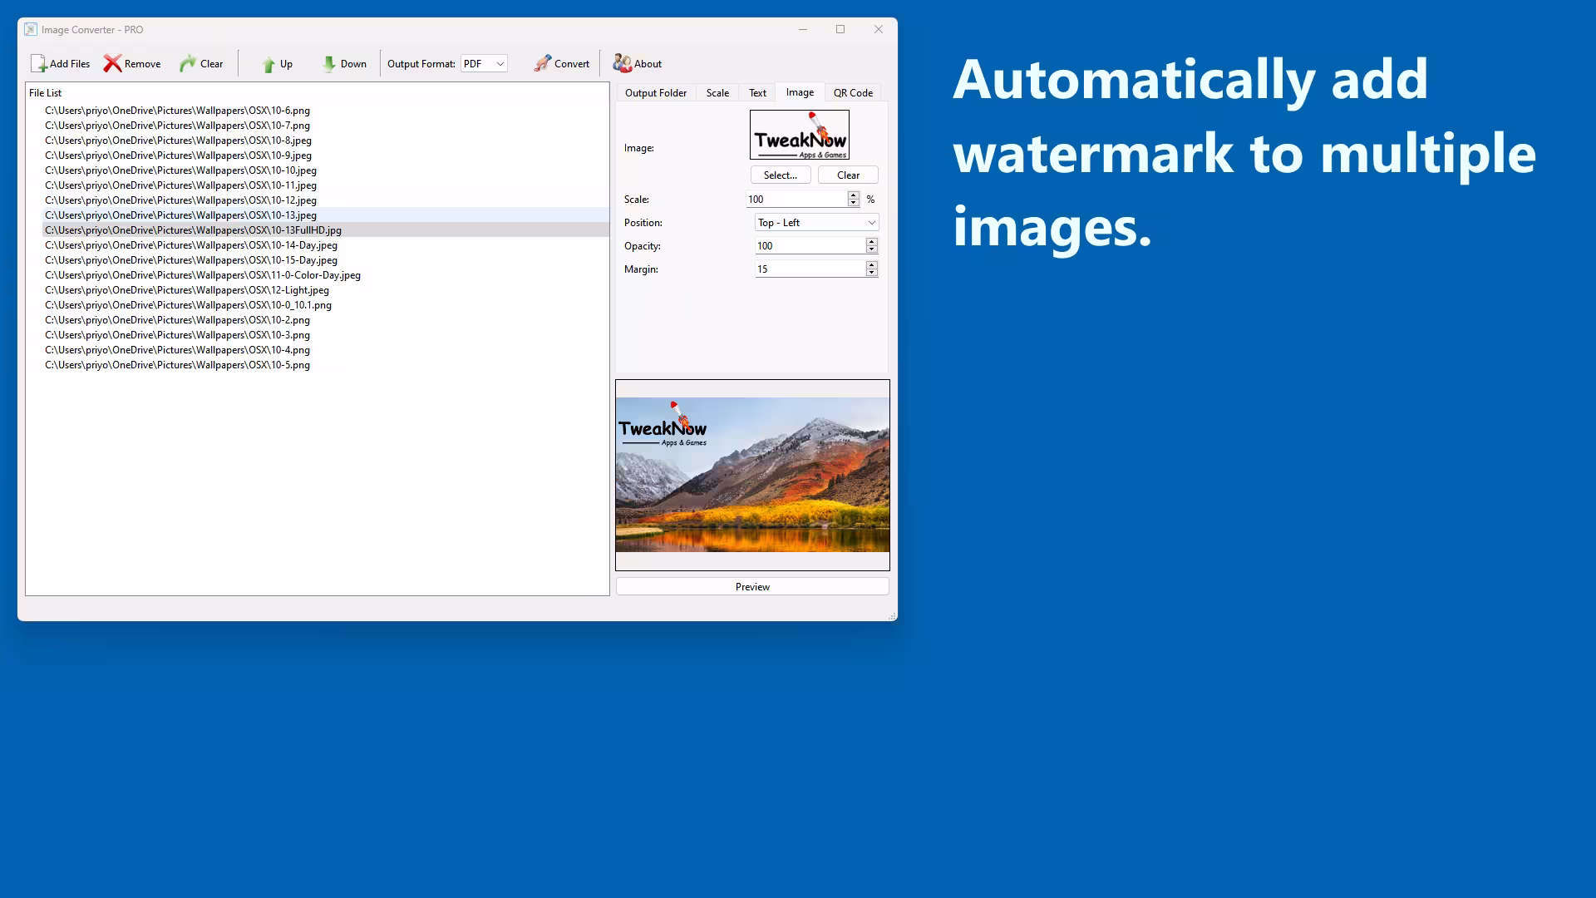Open the About dialog icon
Viewport: 1596px width, 898px height.
click(622, 64)
